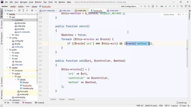The width and height of the screenshot is (191, 107).
Task: Open the Project tool window side tab
Action: (x=1, y=13)
